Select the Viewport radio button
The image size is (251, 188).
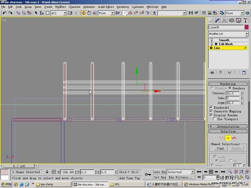pyautogui.click(x=212, y=88)
